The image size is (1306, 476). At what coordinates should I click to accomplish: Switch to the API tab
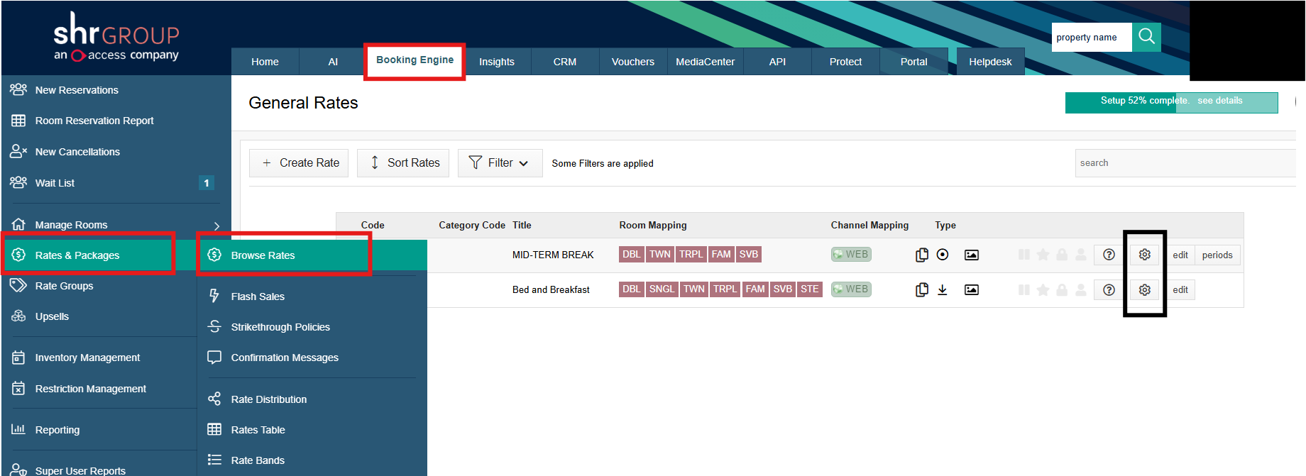pyautogui.click(x=777, y=62)
